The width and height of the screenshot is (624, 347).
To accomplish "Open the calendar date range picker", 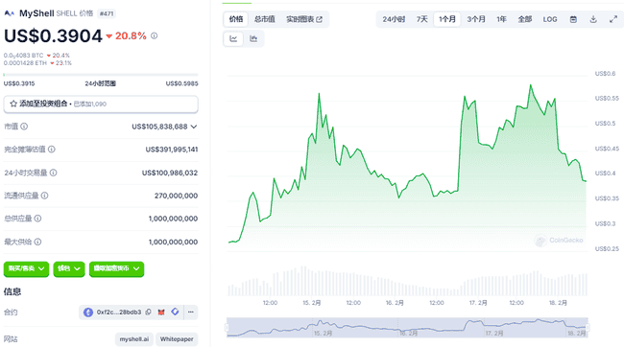I will click(573, 19).
